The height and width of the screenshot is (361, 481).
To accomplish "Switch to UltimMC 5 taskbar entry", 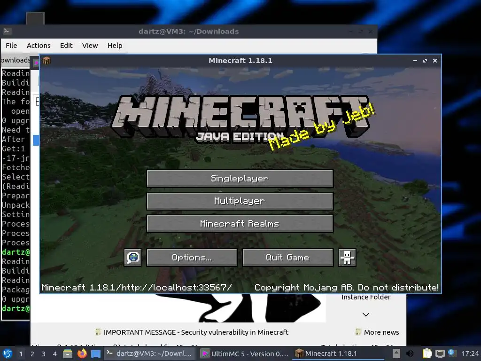I will tap(244, 353).
